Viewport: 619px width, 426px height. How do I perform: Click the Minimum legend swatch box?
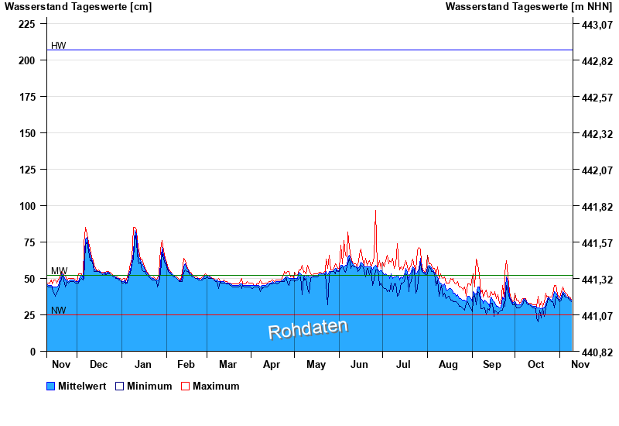tap(119, 386)
